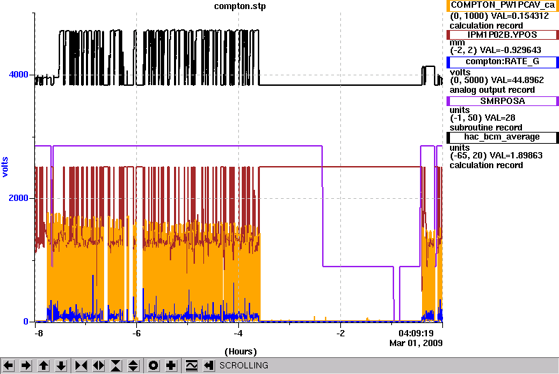Click the Mar 01, 2009 date label

[416, 343]
